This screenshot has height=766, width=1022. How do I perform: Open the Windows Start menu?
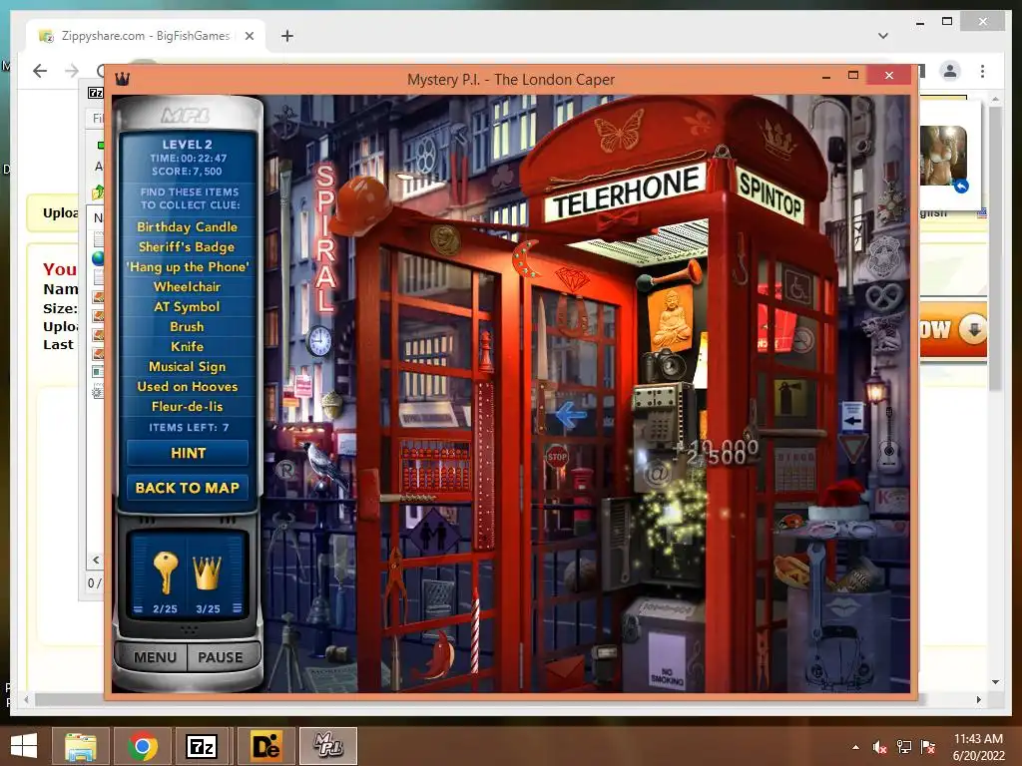(24, 746)
